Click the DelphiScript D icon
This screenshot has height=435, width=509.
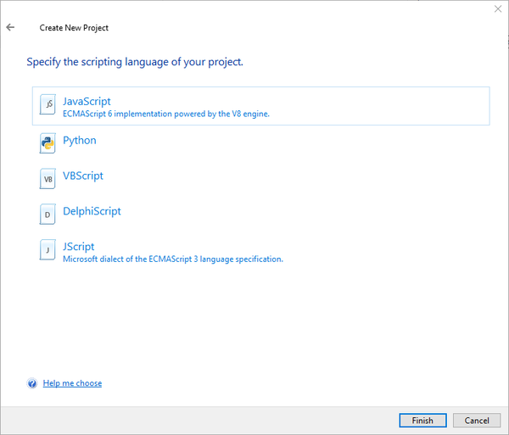tap(48, 215)
